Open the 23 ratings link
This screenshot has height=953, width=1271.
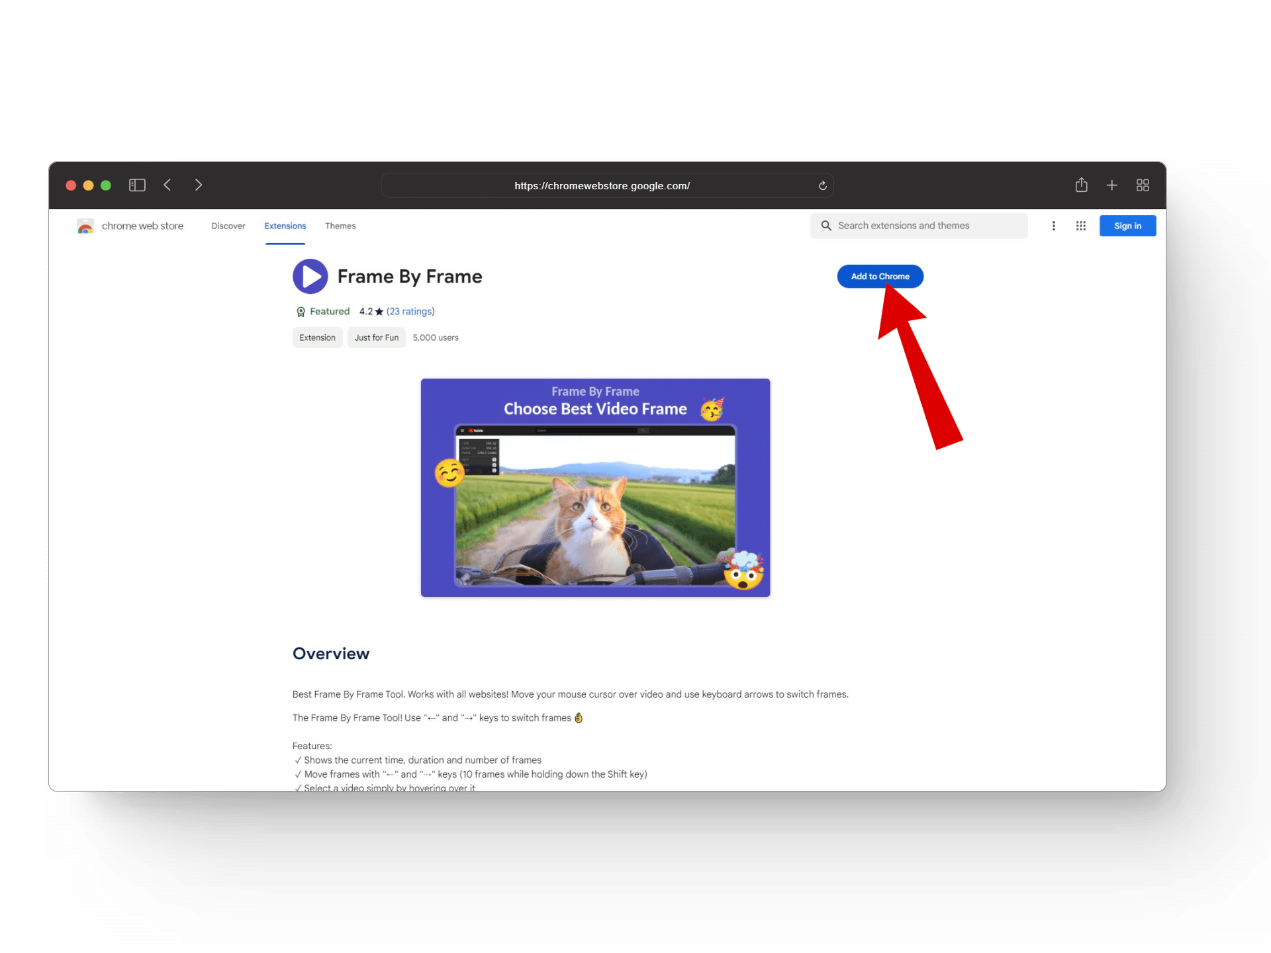pos(410,312)
